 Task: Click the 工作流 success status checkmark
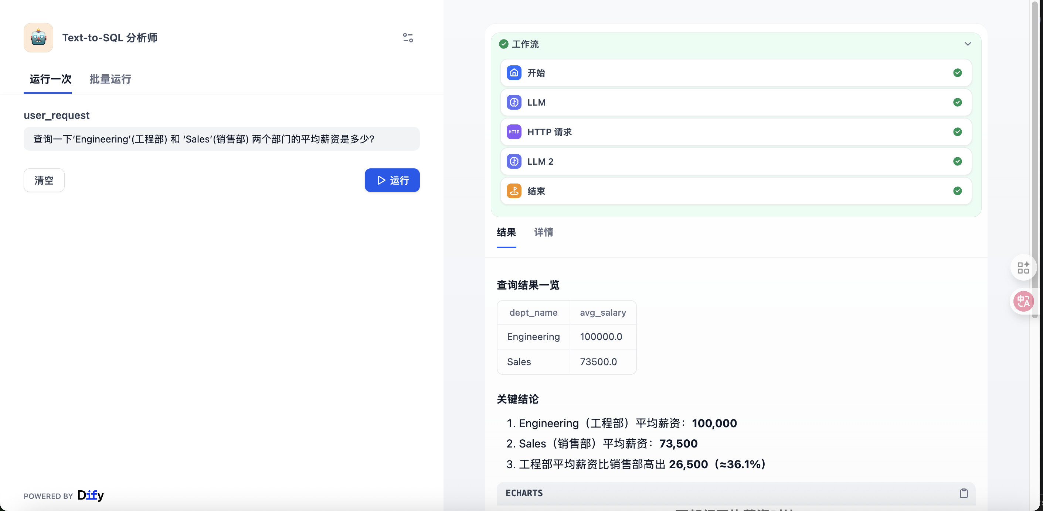click(503, 44)
